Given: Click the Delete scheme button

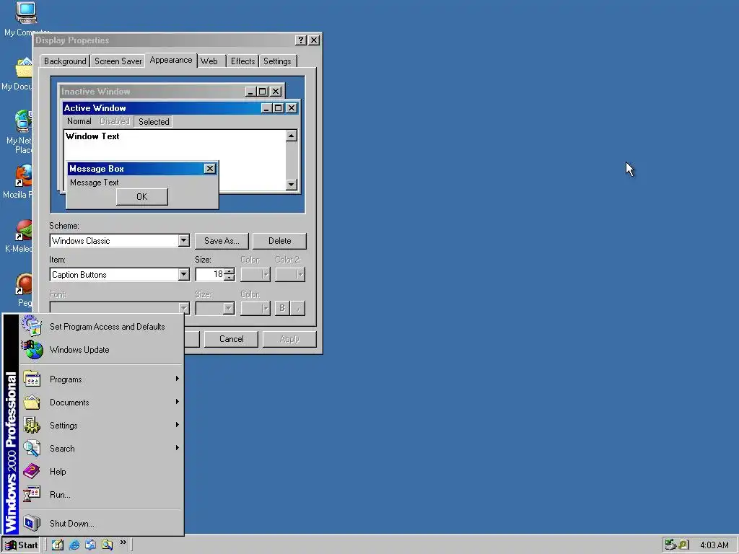Looking at the screenshot, I should [x=279, y=241].
